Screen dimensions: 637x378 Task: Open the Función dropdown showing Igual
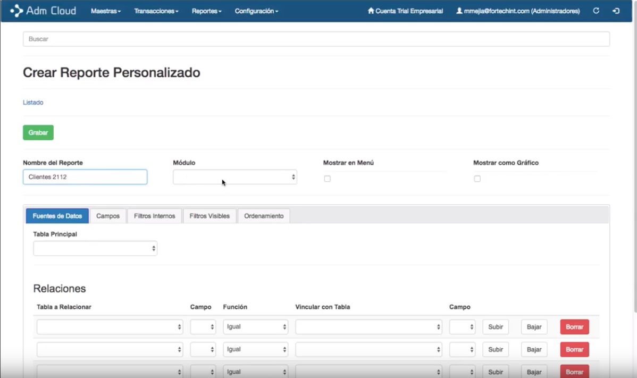pyautogui.click(x=255, y=326)
